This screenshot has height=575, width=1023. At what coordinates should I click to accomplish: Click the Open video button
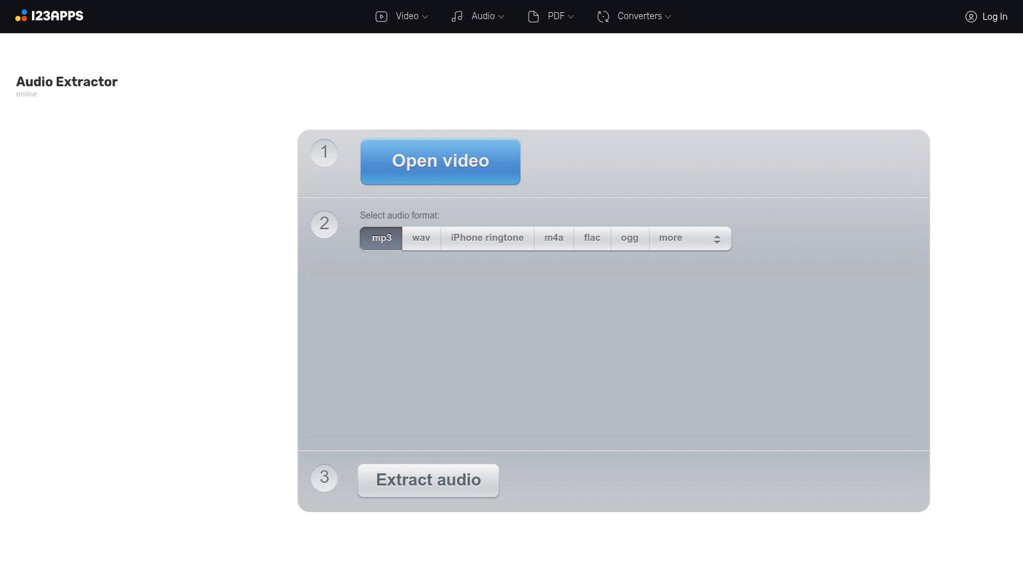pos(440,161)
